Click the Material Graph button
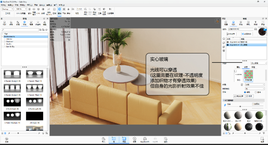This screenshot has width=268, height=145. click(x=229, y=34)
